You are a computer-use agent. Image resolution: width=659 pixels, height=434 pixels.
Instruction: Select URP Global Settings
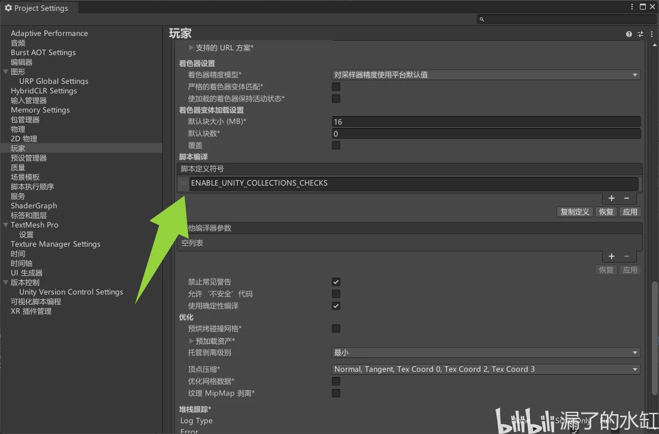point(54,81)
